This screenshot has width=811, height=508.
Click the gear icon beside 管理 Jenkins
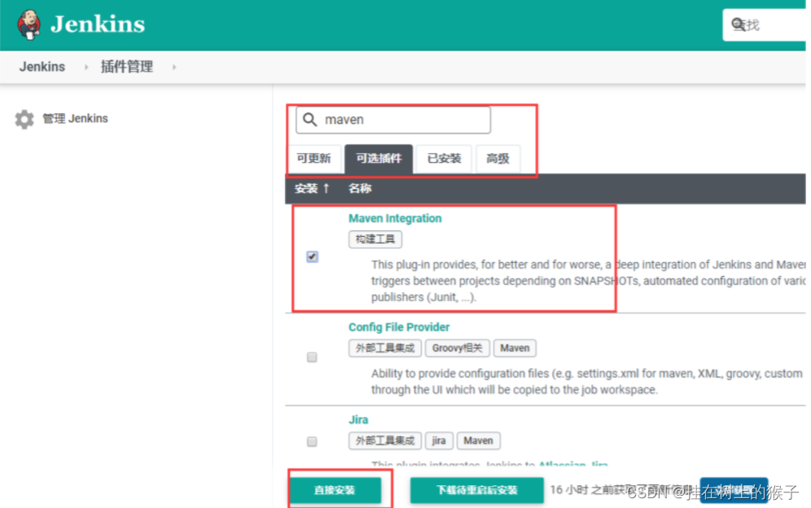click(x=24, y=120)
